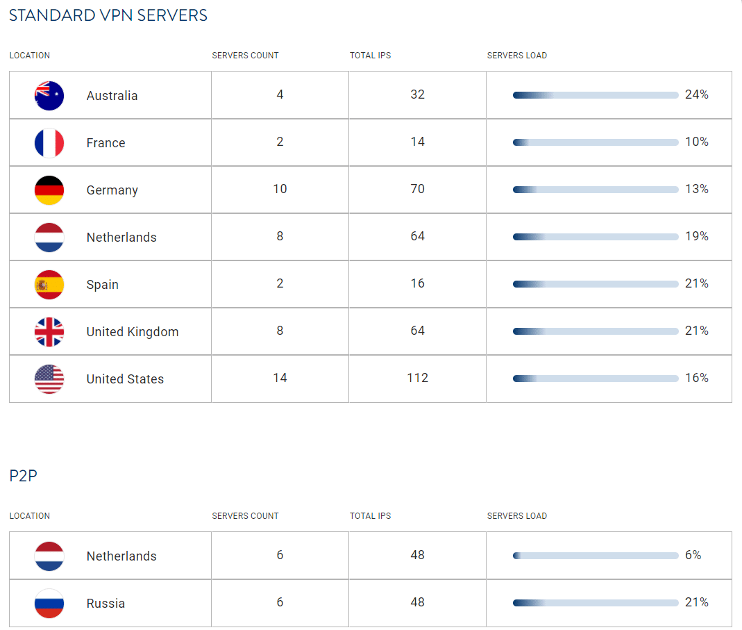This screenshot has height=630, width=742.
Task: Click the Netherlands flag in P2P section
Action: click(49, 555)
